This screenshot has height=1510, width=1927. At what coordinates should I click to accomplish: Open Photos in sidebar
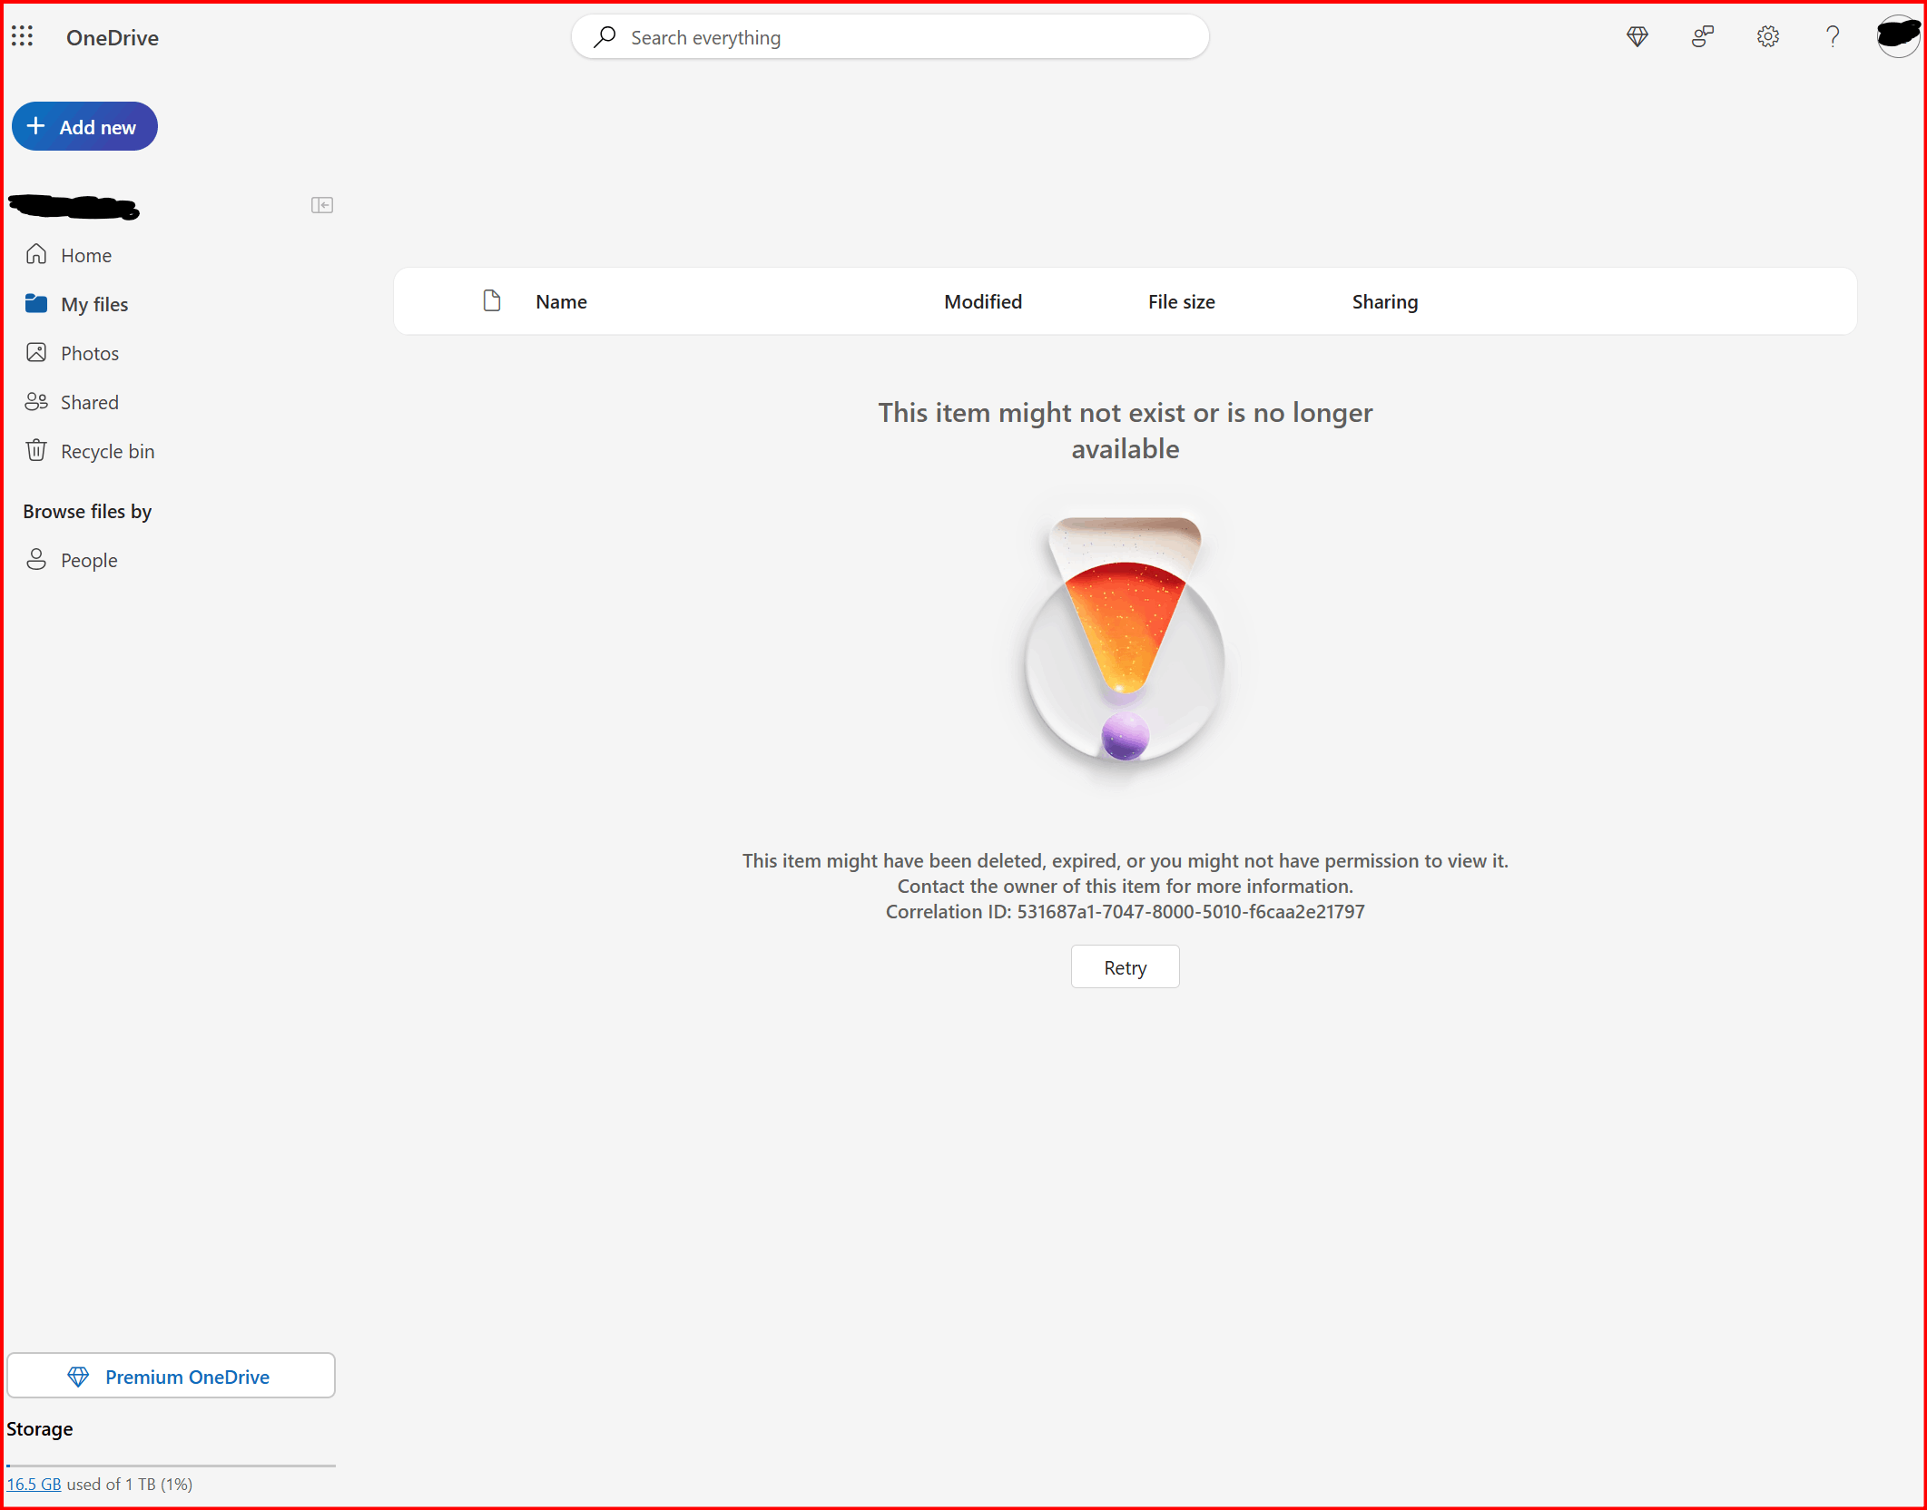[x=89, y=354]
